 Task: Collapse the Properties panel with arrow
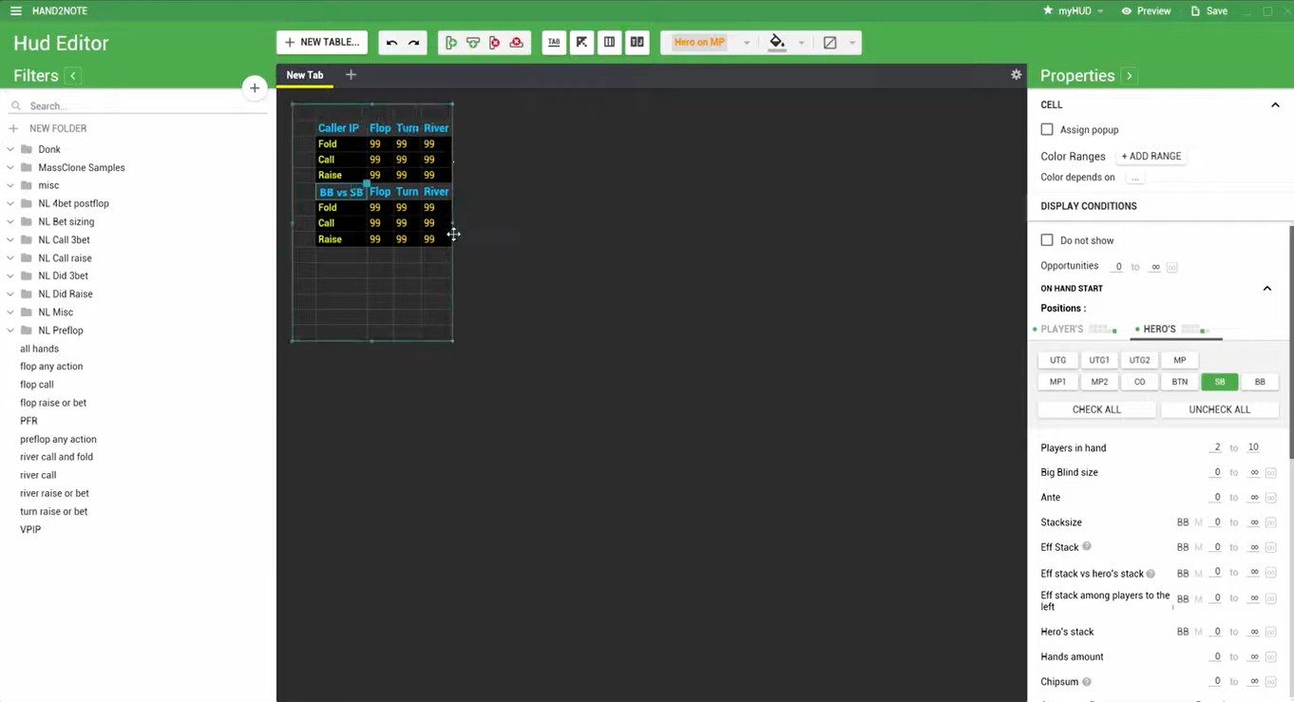(1129, 76)
